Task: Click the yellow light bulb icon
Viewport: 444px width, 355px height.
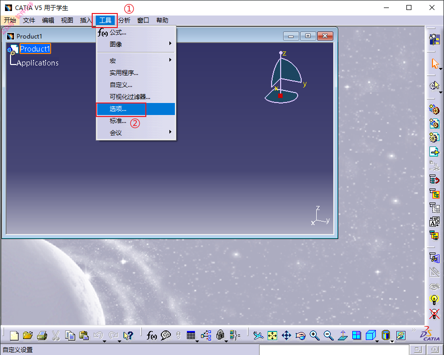Action: [x=434, y=299]
